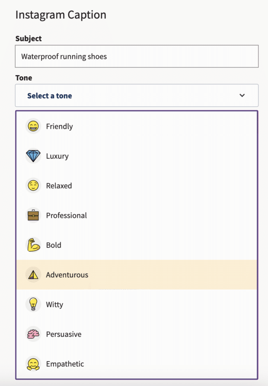Click the dropdown chevron arrow
Image resolution: width=268 pixels, height=386 pixels.
tap(242, 96)
